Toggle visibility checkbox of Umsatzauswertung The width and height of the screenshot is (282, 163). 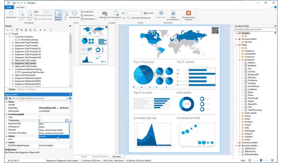click(x=16, y=40)
